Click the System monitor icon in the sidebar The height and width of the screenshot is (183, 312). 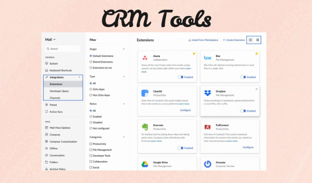pyautogui.click(x=47, y=64)
